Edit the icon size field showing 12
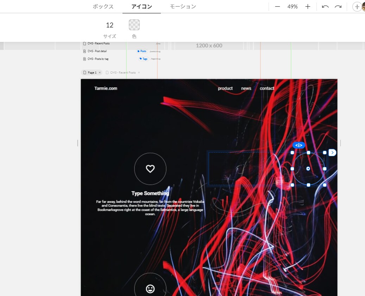365x296 pixels. [x=109, y=25]
